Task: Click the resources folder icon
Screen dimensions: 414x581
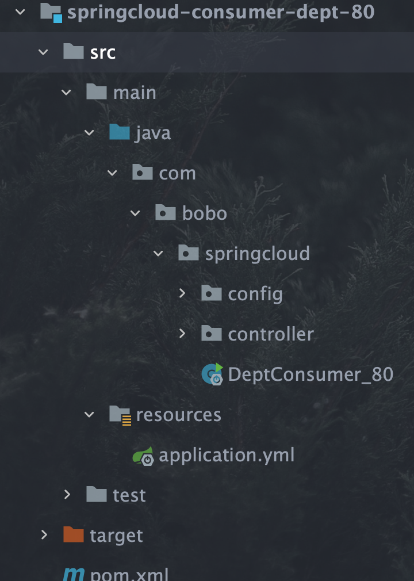Action: [120, 415]
